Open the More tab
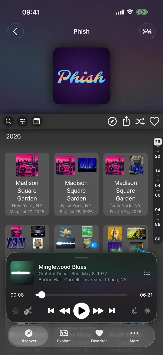 [134, 336]
